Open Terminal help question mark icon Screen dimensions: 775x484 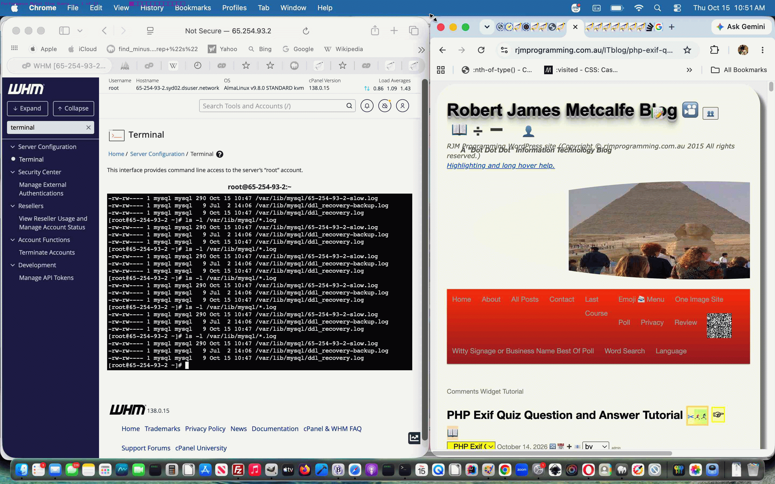tap(220, 154)
